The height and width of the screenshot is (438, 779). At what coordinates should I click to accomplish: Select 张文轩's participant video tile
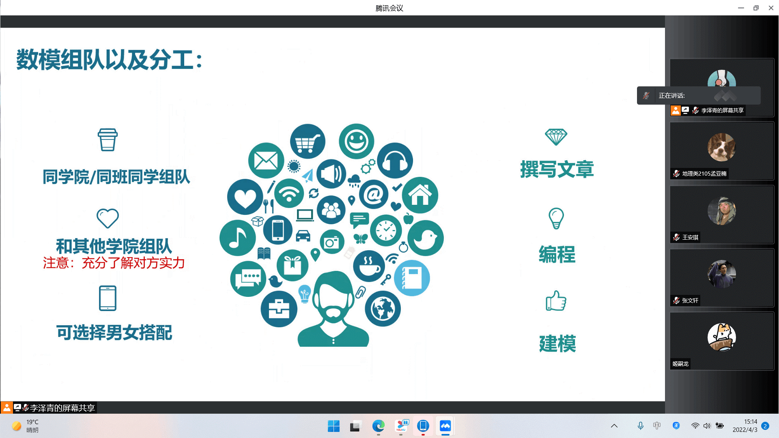(x=722, y=278)
